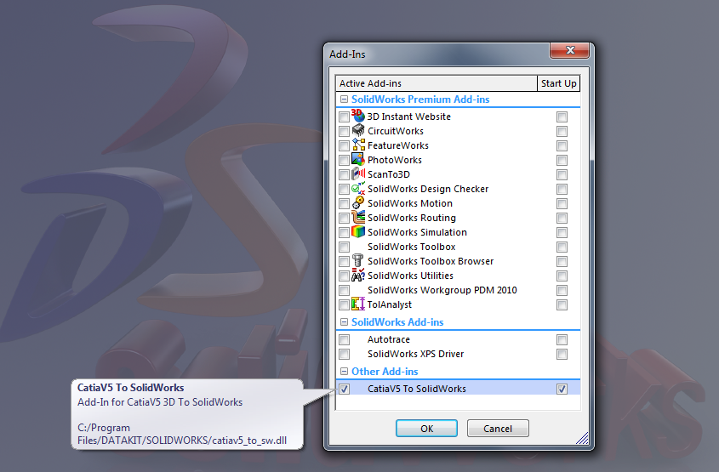Uncheck the CatiaV5 To SolidWorks Start Up checkbox
Viewport: 719px width, 472px height.
pyautogui.click(x=562, y=389)
